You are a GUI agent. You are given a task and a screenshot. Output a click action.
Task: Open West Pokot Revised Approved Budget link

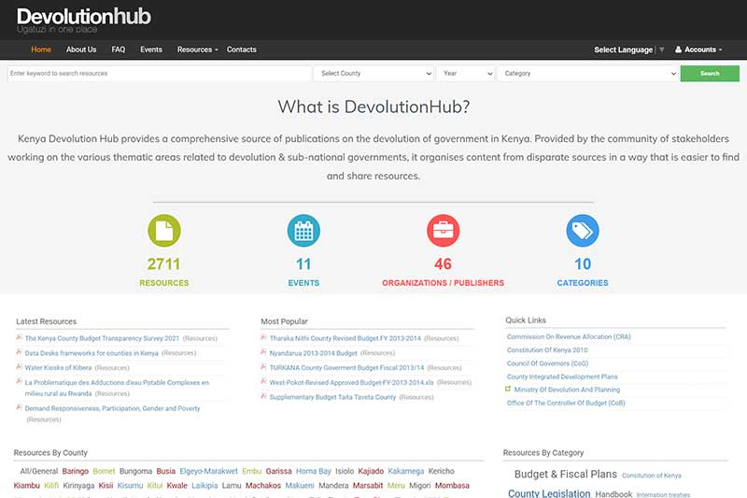click(352, 383)
